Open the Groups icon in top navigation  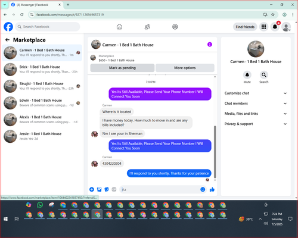[x=175, y=27]
